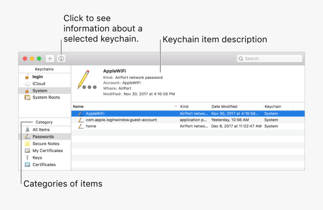Screen dimensions: 323x210
Task: Sort by the Name column header
Action: point(125,106)
